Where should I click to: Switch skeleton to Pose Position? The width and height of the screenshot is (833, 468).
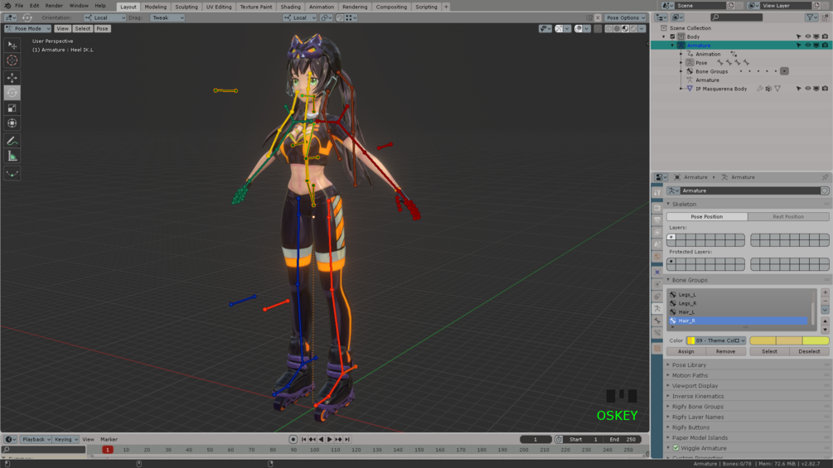(706, 216)
